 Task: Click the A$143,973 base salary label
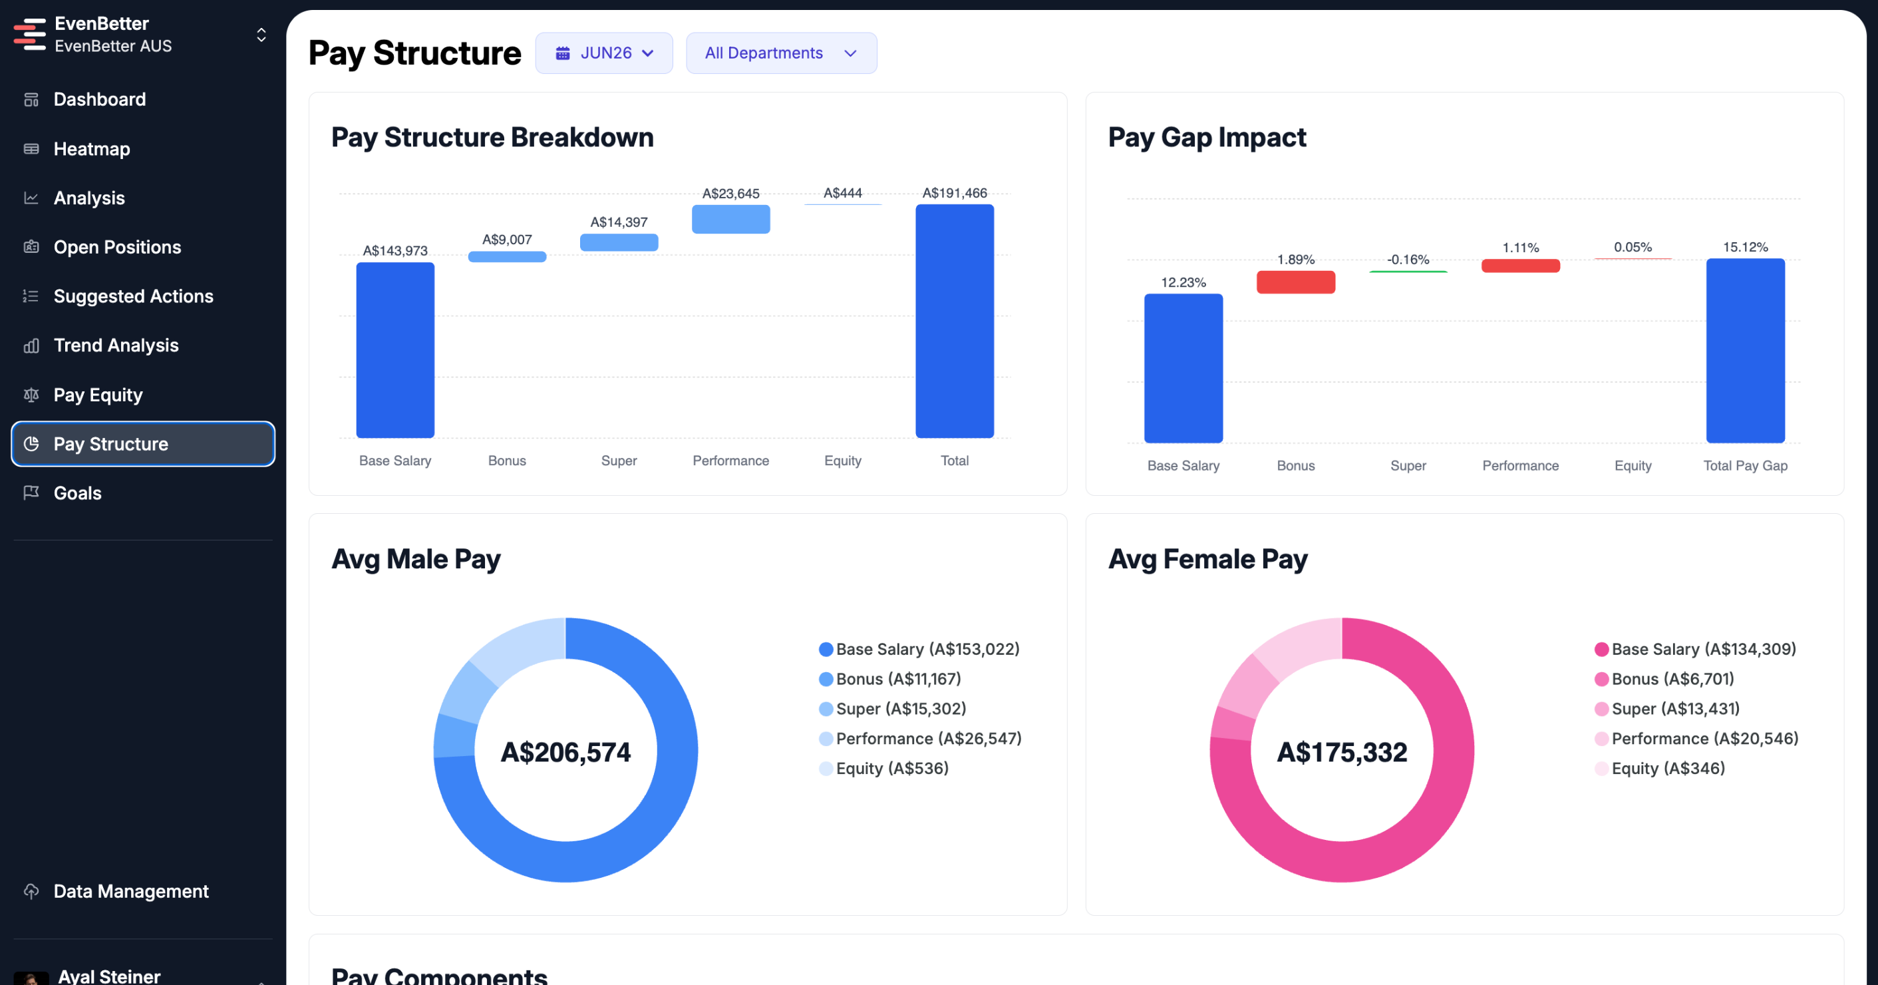pyautogui.click(x=395, y=250)
